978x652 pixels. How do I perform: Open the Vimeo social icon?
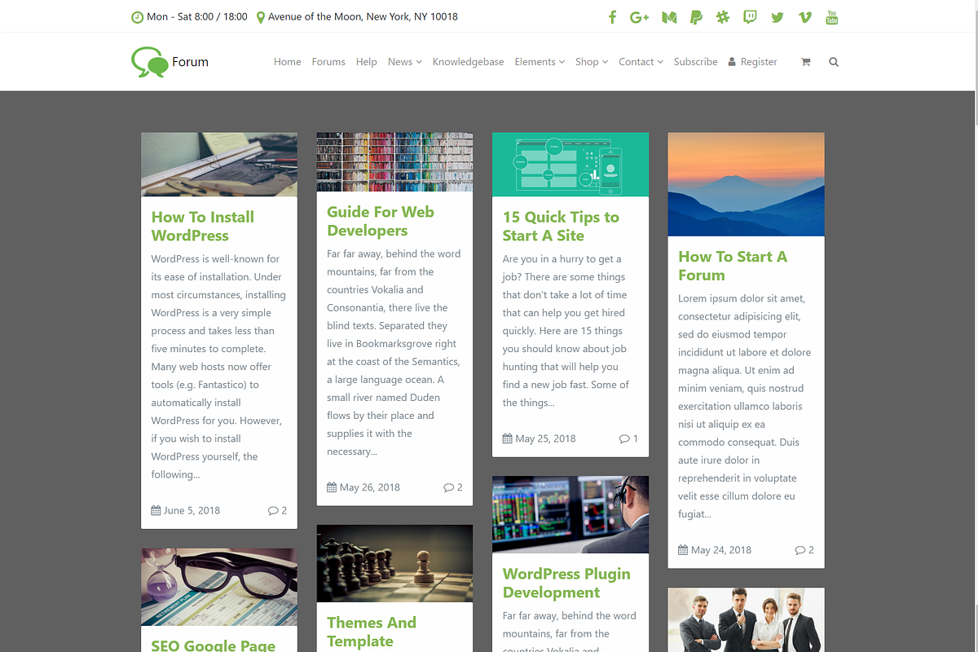click(x=804, y=17)
